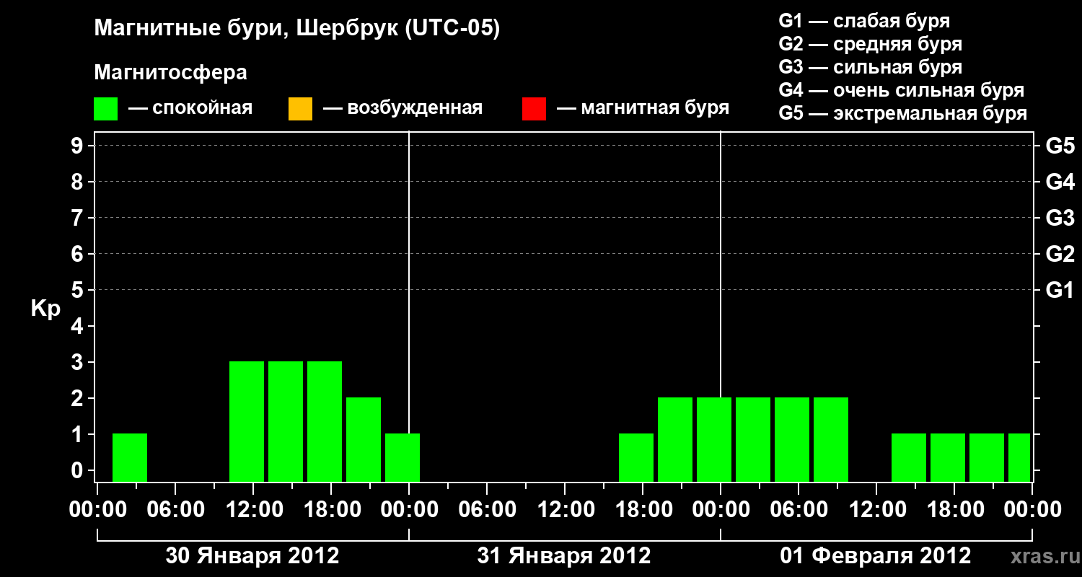Click the '31 Января 2012' date label
The height and width of the screenshot is (577, 1082).
(x=564, y=556)
